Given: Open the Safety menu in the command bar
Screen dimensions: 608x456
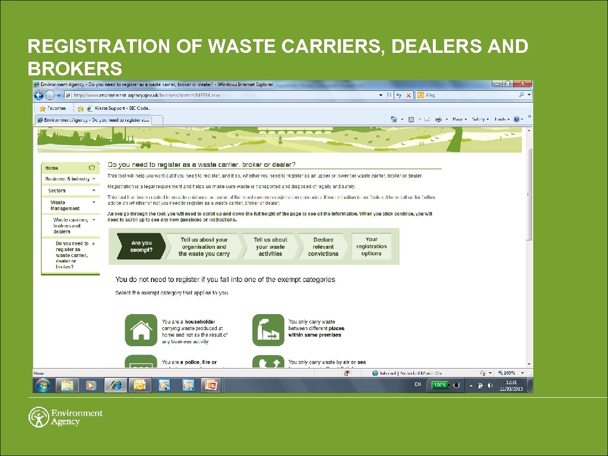Looking at the screenshot, I should coord(479,119).
